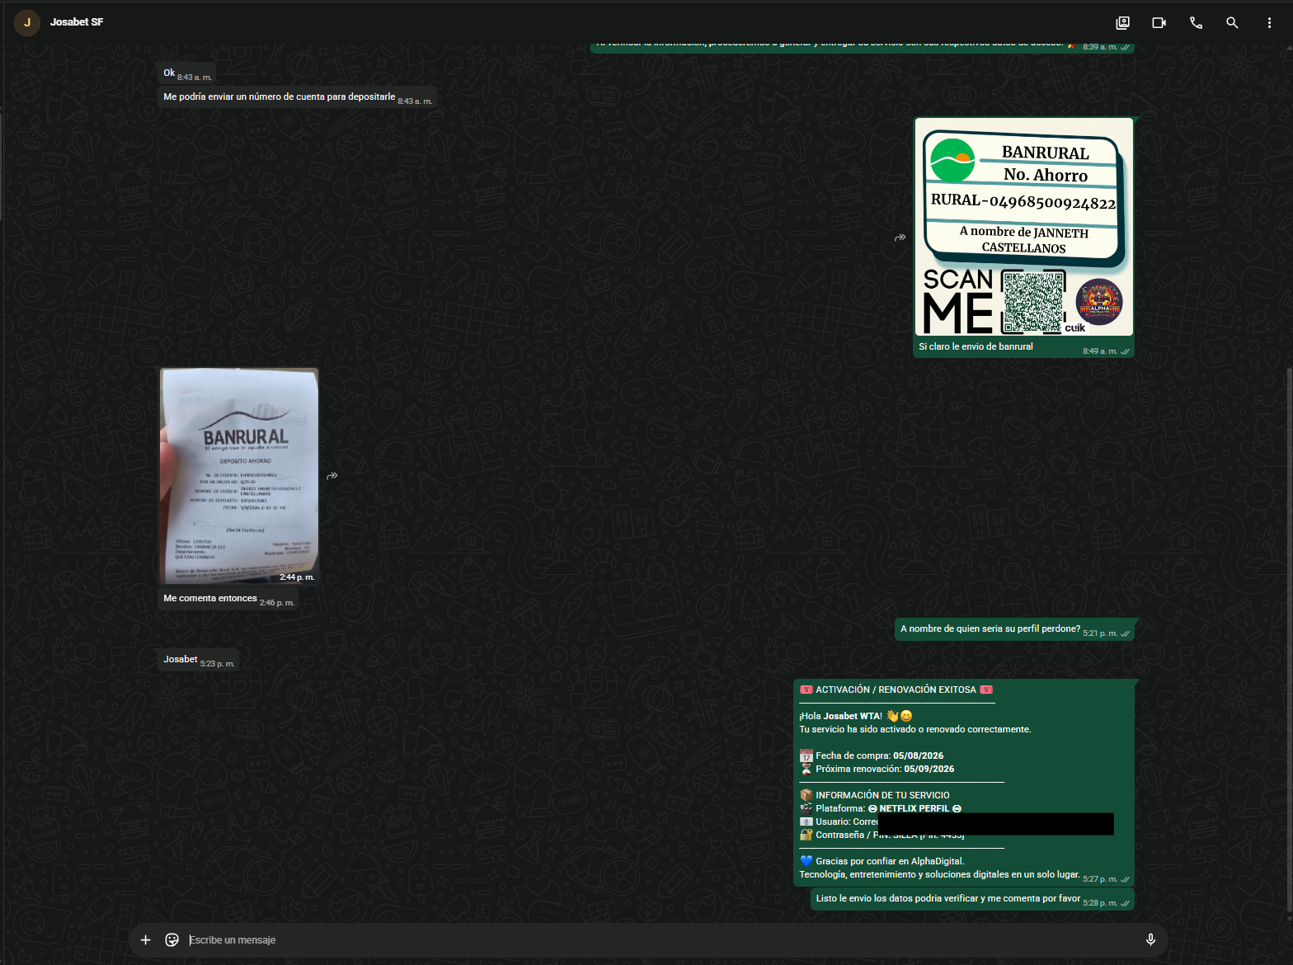
Task: Open the Banrural account QR image
Action: pos(1024,227)
